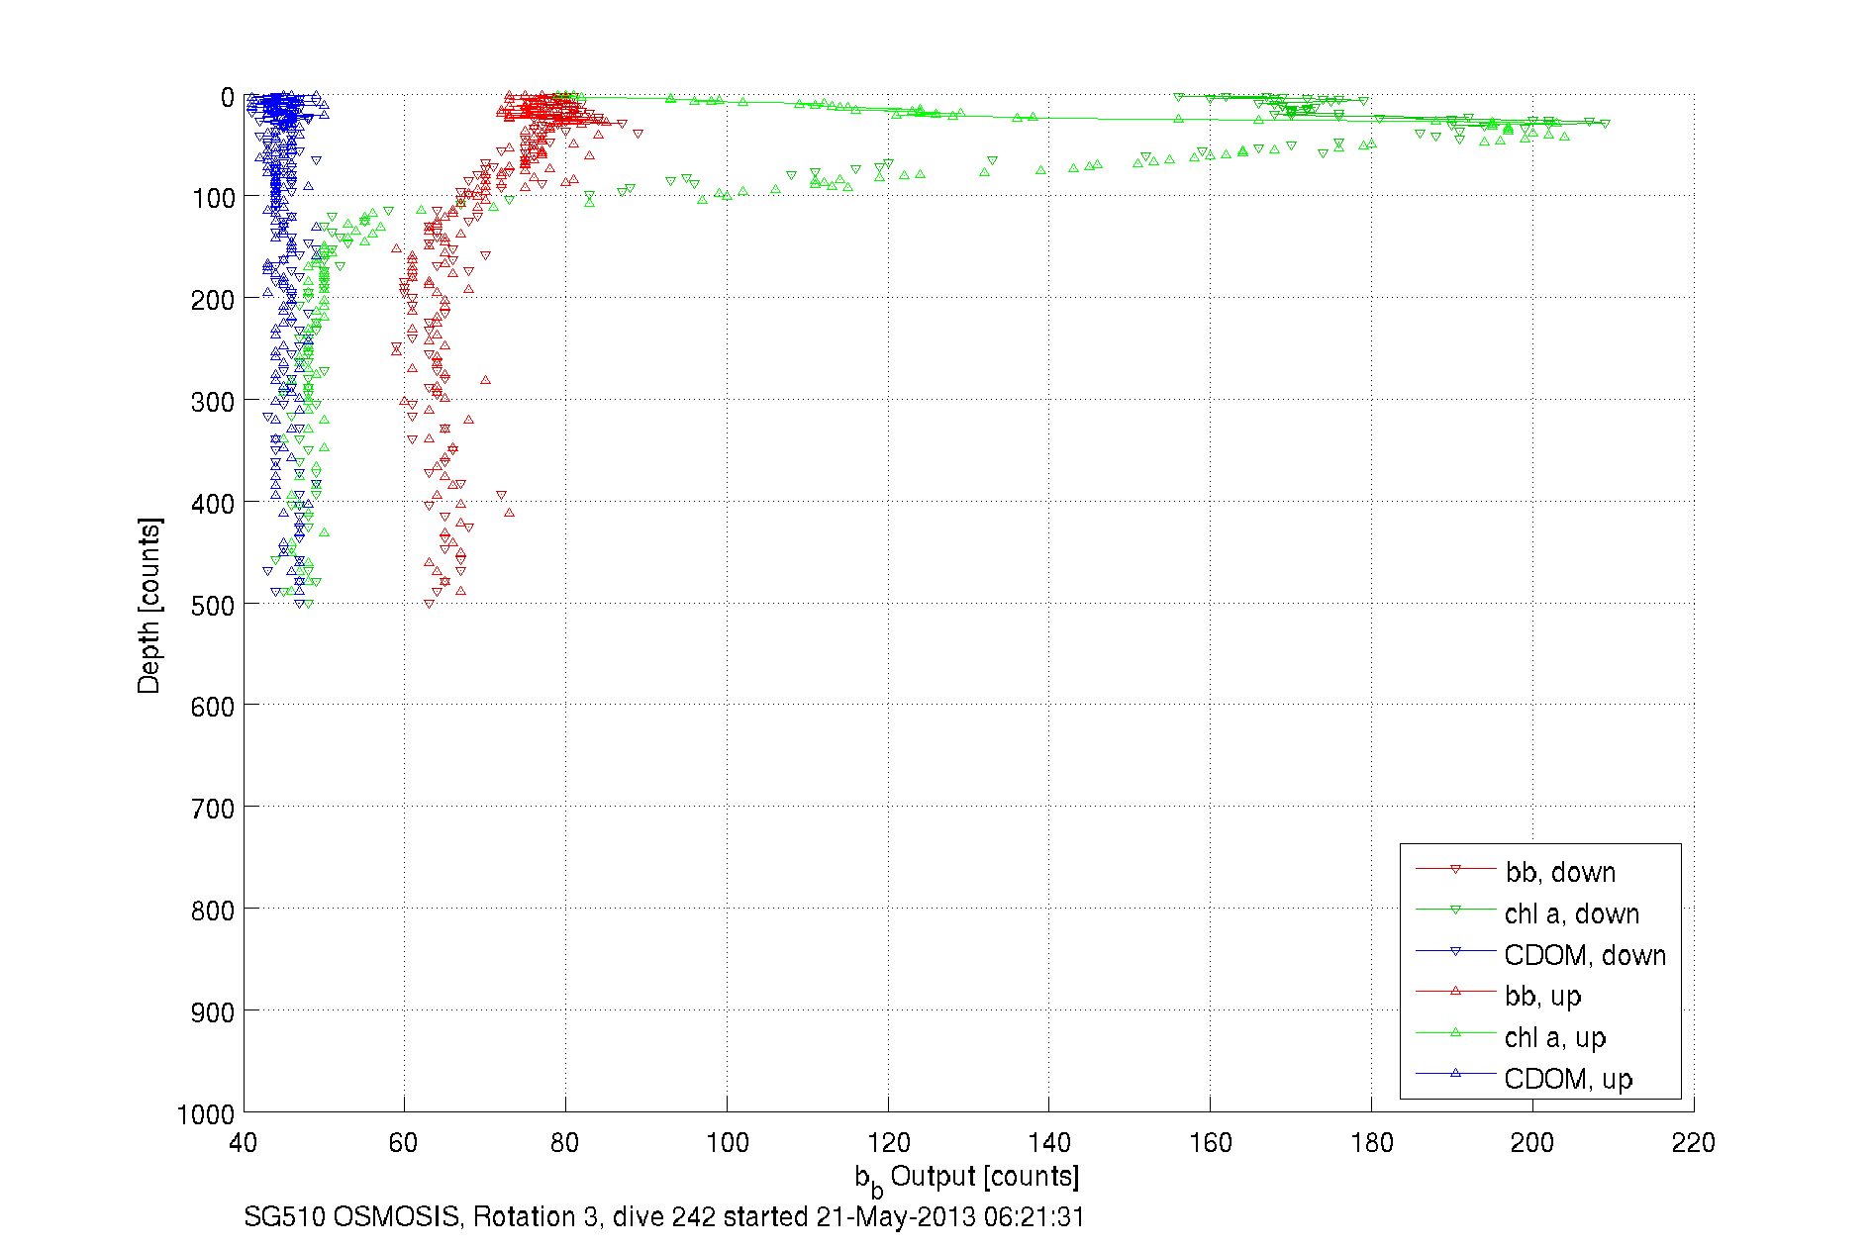
Task: Click the 'Depth [counts]' y-axis label
Action: click(x=148, y=605)
